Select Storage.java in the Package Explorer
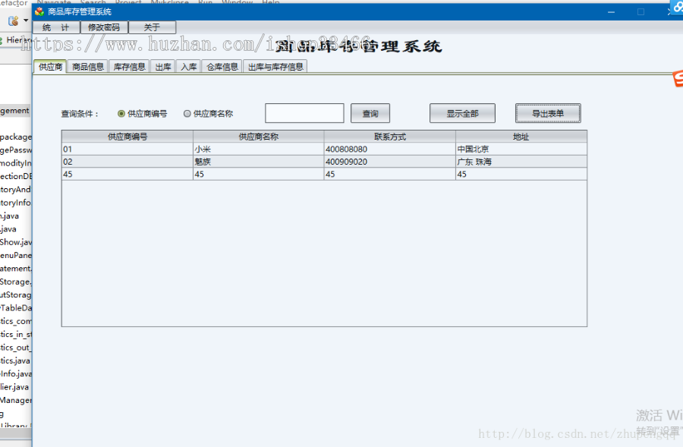The image size is (683, 447). coord(14,282)
